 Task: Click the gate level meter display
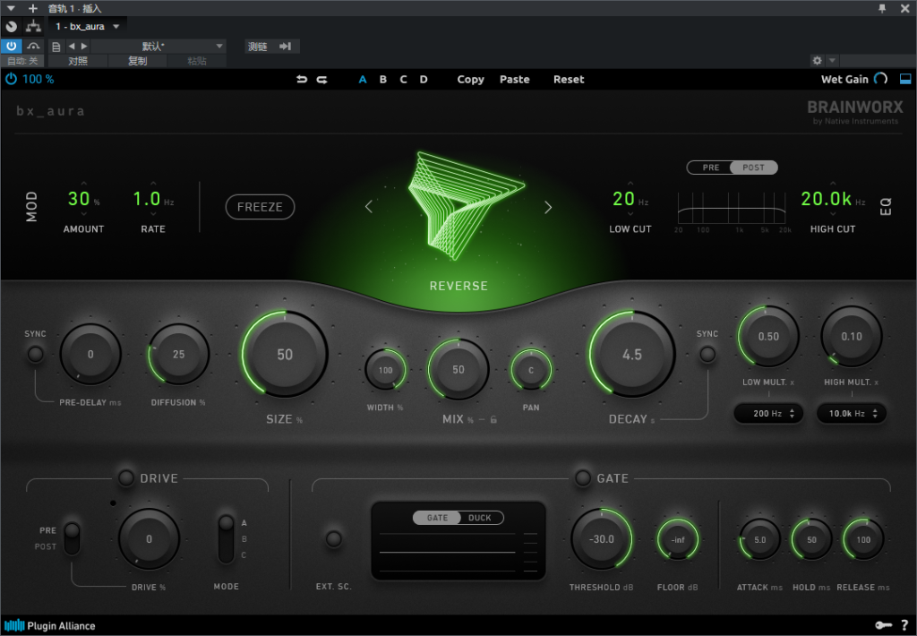point(458,541)
